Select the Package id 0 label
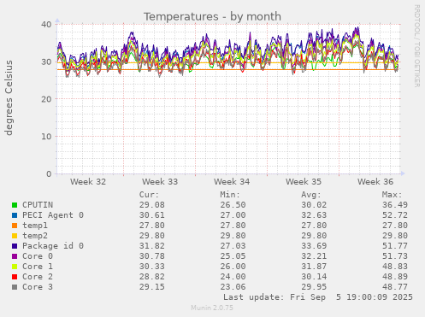The height and width of the screenshot is (317, 425). pyautogui.click(x=53, y=246)
